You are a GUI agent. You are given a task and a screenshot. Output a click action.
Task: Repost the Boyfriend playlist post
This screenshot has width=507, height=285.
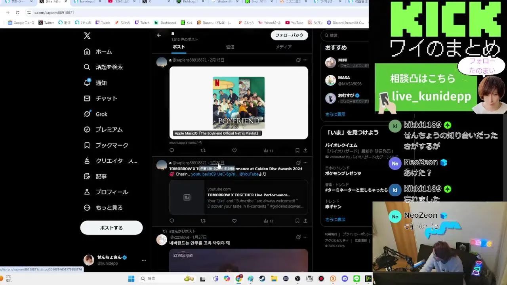click(x=203, y=150)
